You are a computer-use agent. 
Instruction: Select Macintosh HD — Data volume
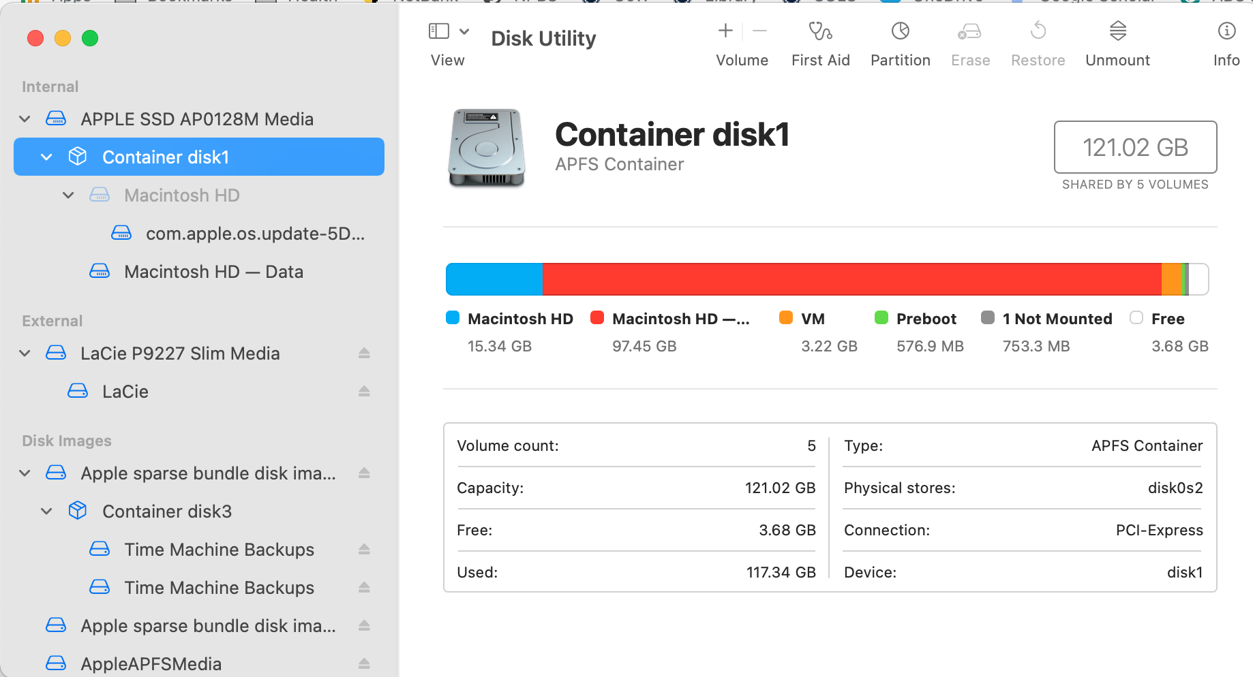pos(213,272)
